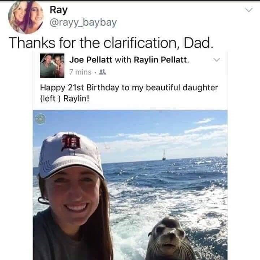The width and height of the screenshot is (260, 260).
Task: Expand the Facebook post options chevron
Action: click(x=216, y=59)
